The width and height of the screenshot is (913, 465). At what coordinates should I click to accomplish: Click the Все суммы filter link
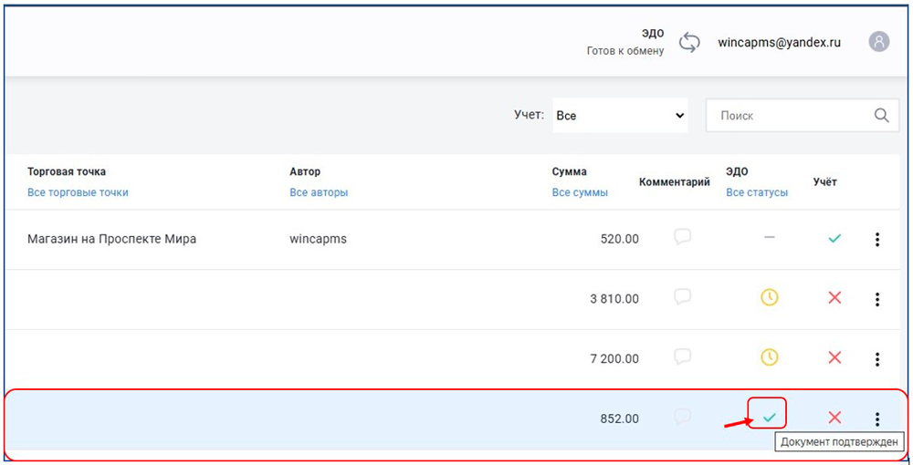tap(580, 192)
